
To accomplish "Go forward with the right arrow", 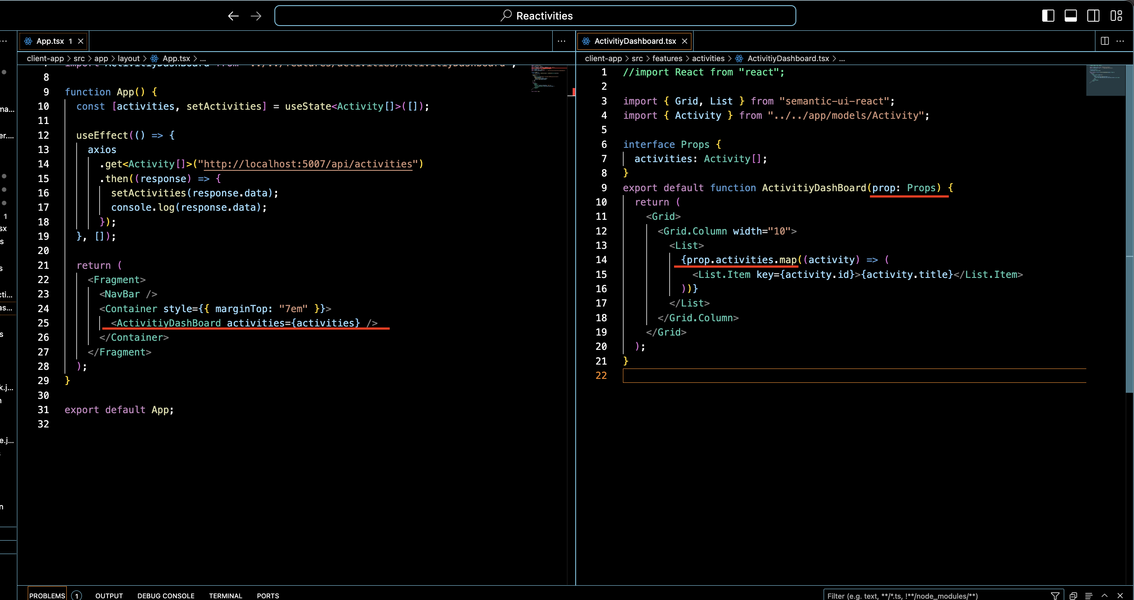I will [x=256, y=16].
